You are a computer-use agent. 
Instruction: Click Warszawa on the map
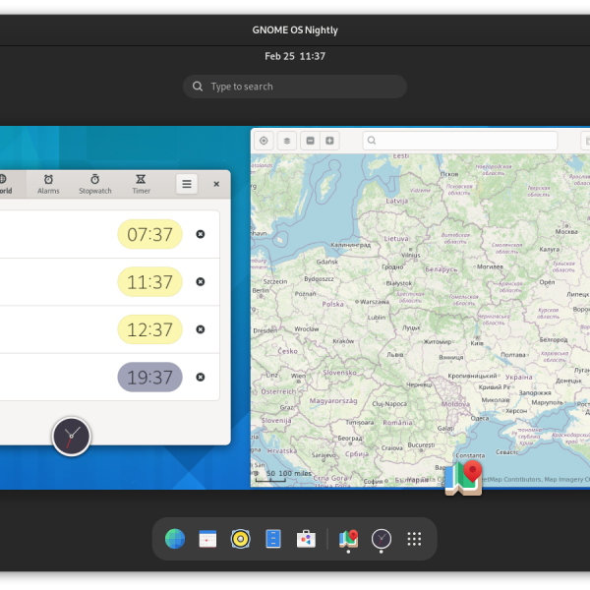(375, 302)
